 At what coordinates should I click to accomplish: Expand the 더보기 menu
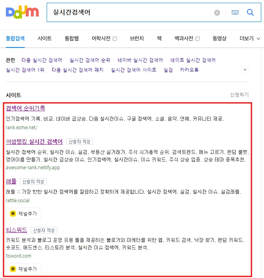coord(249,38)
